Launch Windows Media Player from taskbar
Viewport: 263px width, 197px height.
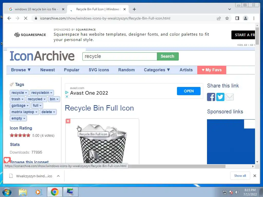click(x=38, y=192)
